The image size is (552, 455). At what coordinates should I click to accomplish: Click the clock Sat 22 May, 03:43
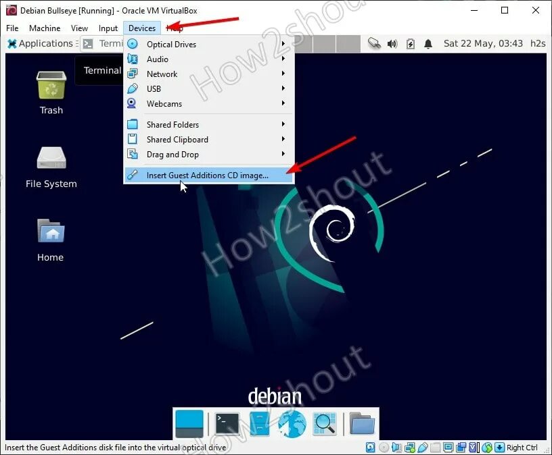483,44
